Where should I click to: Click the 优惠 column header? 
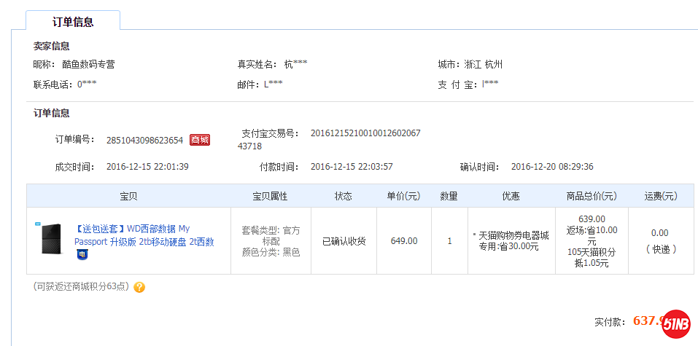(511, 196)
